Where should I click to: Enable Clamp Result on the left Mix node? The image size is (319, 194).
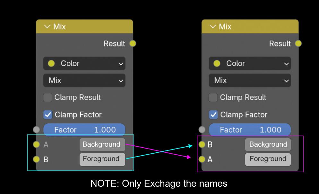coord(47,97)
